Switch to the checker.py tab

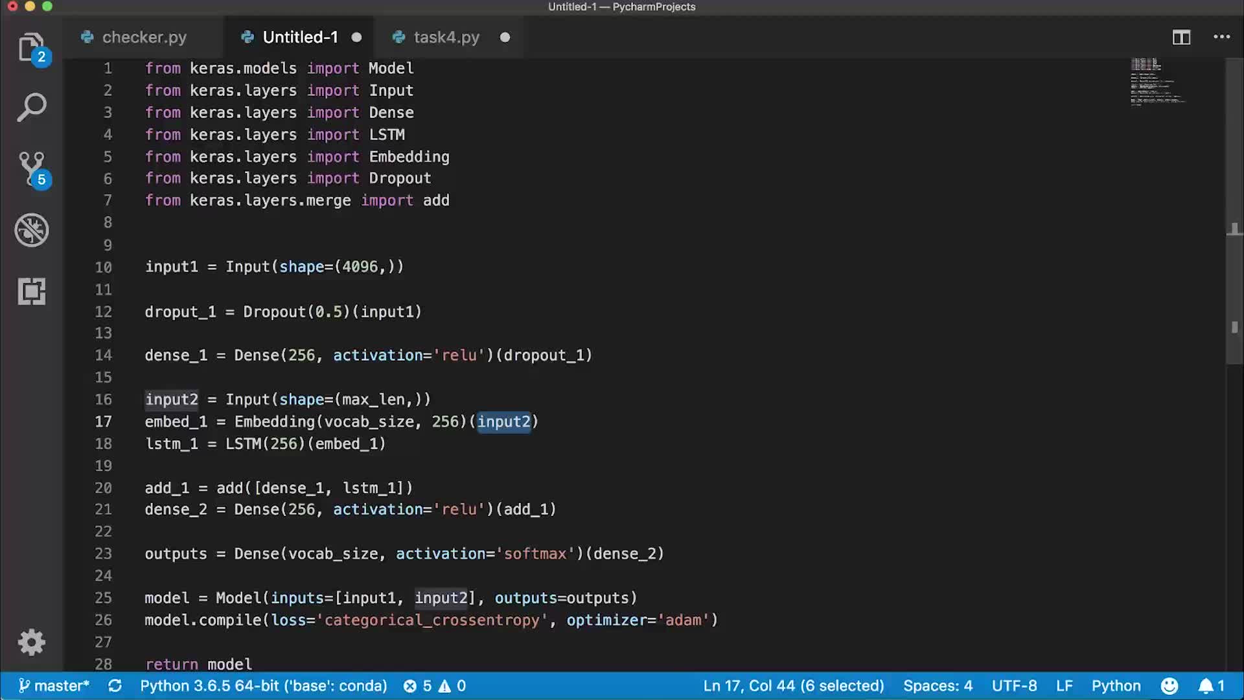pyautogui.click(x=144, y=37)
